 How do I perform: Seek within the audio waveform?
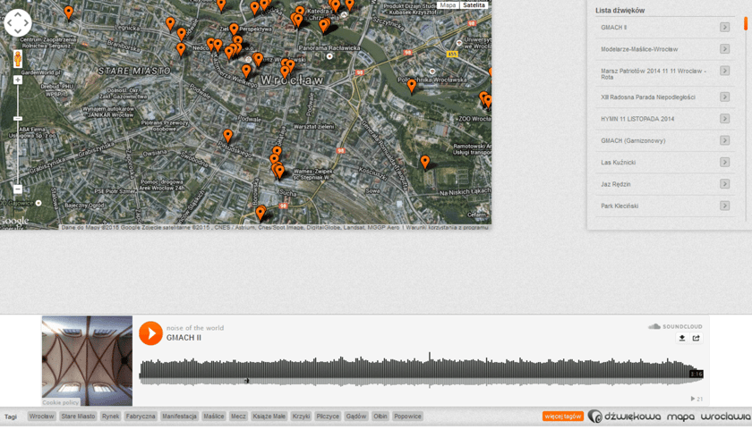421,369
